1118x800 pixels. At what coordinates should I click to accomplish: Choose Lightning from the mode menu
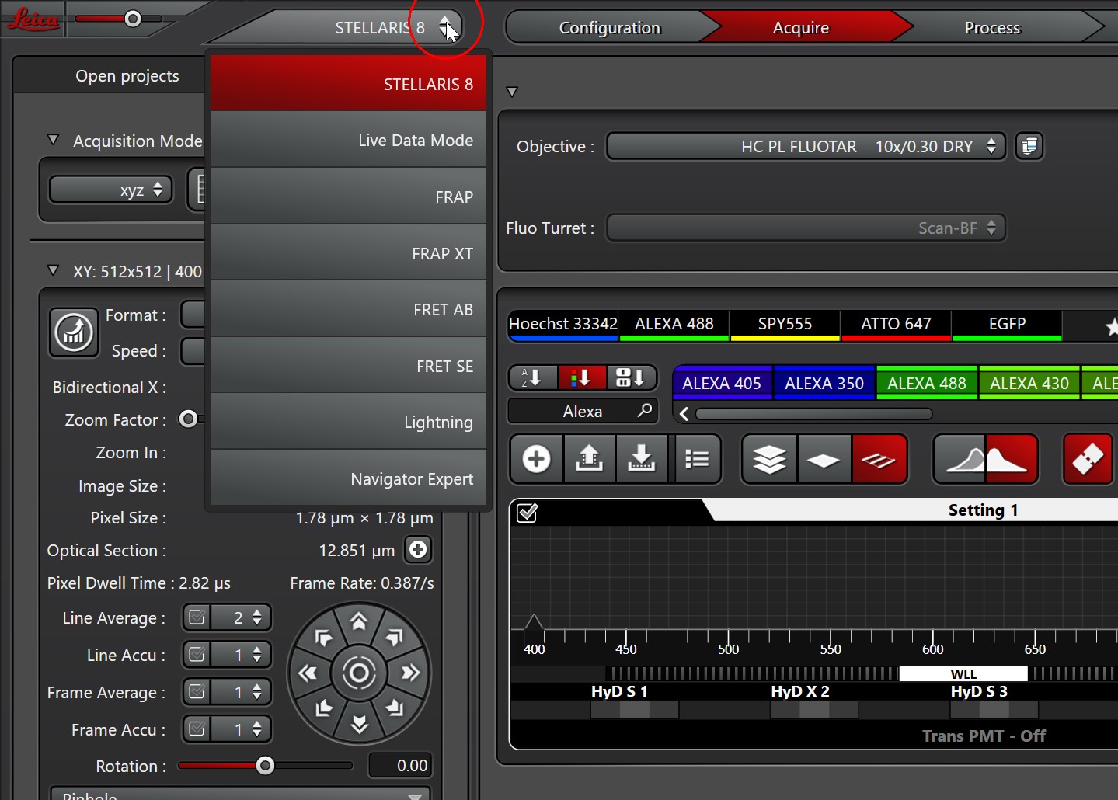pos(348,422)
